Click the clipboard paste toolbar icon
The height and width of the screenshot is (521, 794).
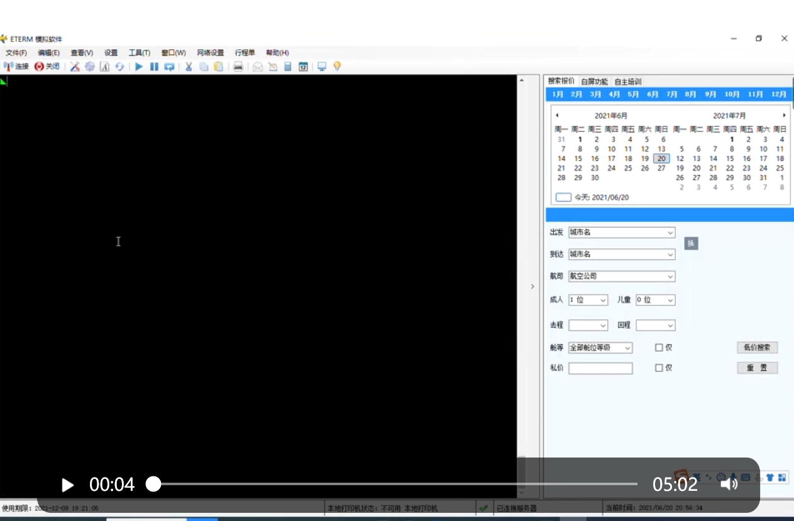(218, 67)
